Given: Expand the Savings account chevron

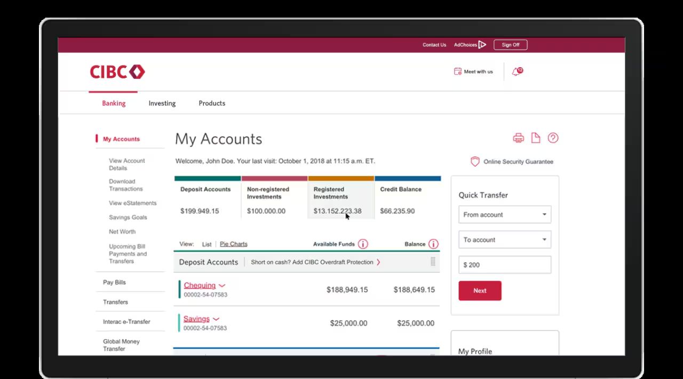Looking at the screenshot, I should click(216, 319).
